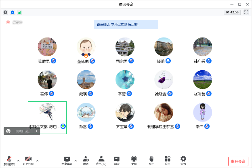Screen dimensions: 252x168
Task: Expand the audio options arrow beside microphone
Action: click(18, 160)
